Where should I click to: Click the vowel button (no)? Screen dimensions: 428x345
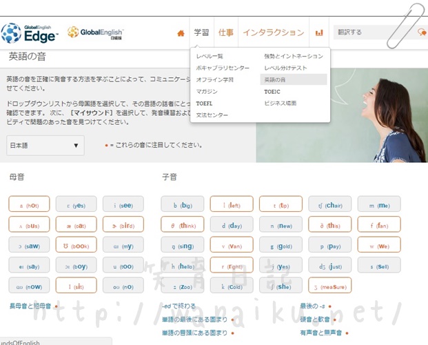coord(123,285)
